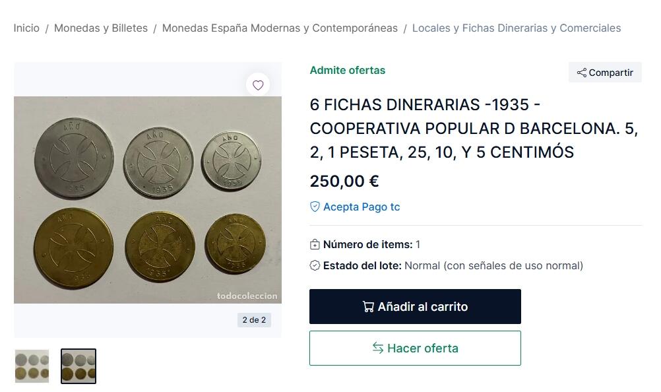Open Monedas España Modernas y Contemporáneas breadcrumb
This screenshot has height=392, width=661.
280,28
